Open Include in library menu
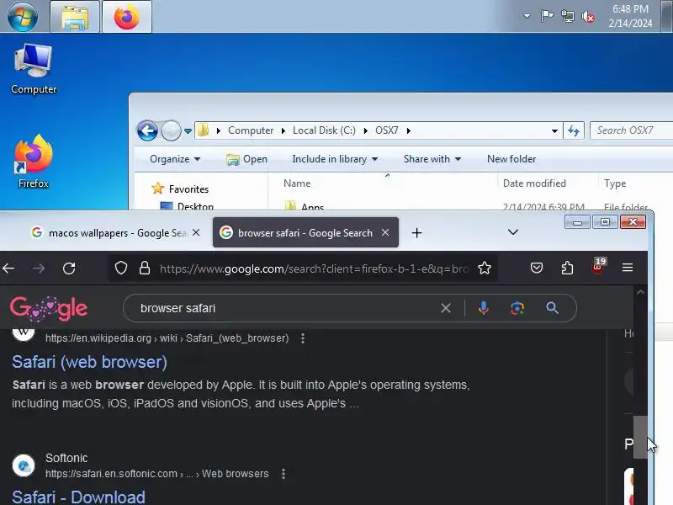The height and width of the screenshot is (505, 673). tap(335, 159)
